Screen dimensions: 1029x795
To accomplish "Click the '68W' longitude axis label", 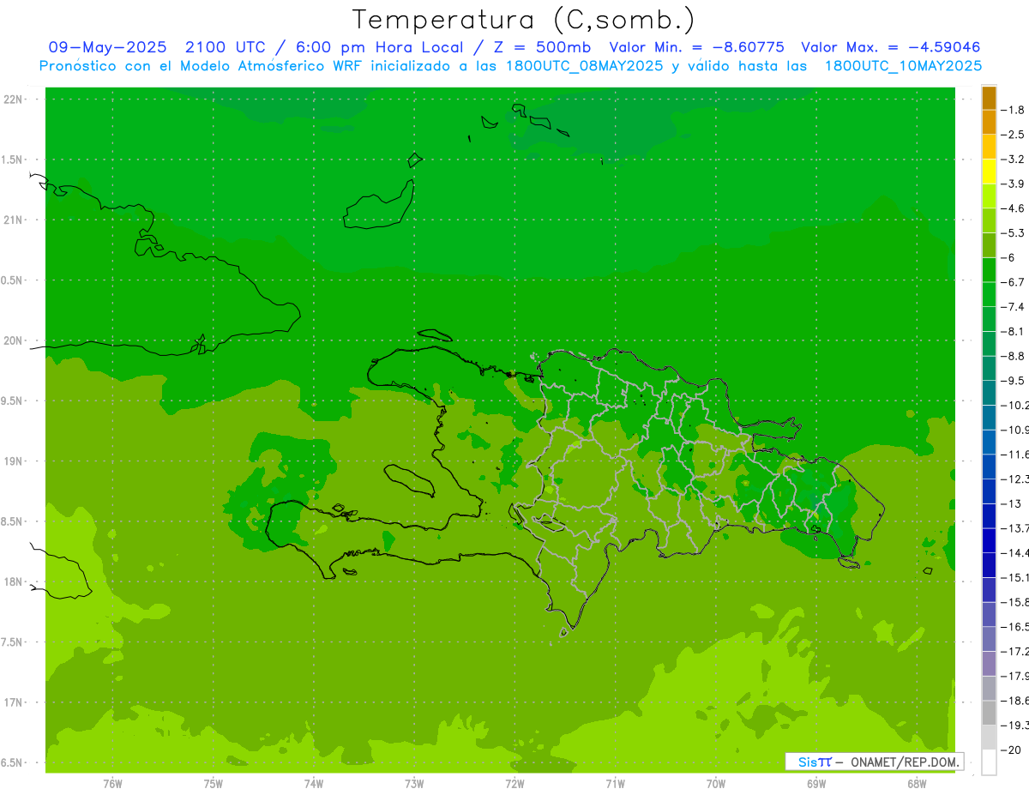I will [917, 783].
